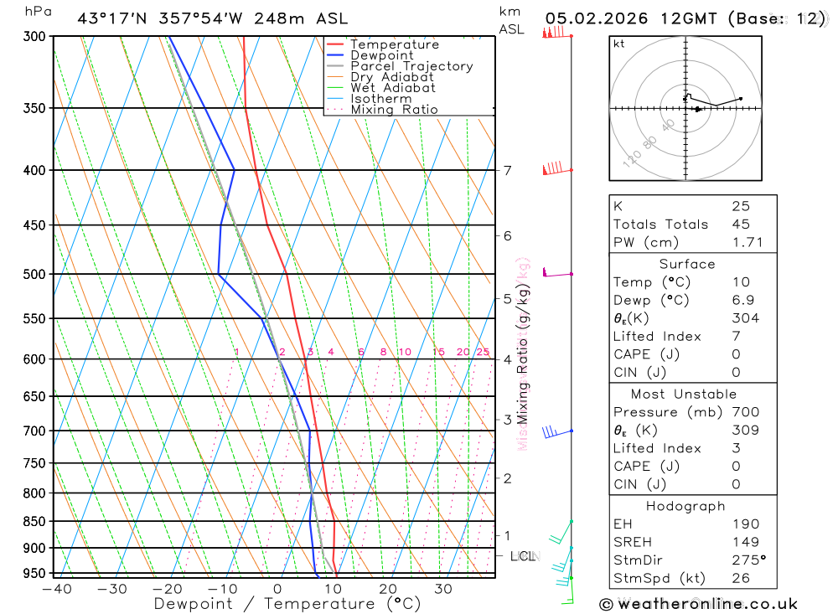Click the LCL level marker label

click(x=523, y=556)
